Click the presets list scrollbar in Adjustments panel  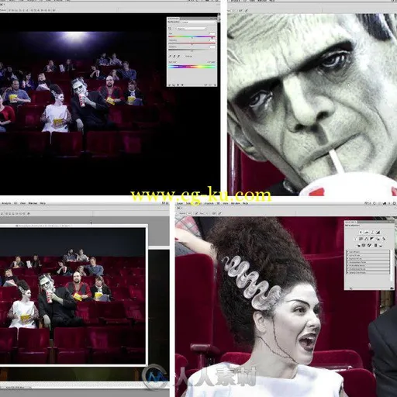(392, 265)
